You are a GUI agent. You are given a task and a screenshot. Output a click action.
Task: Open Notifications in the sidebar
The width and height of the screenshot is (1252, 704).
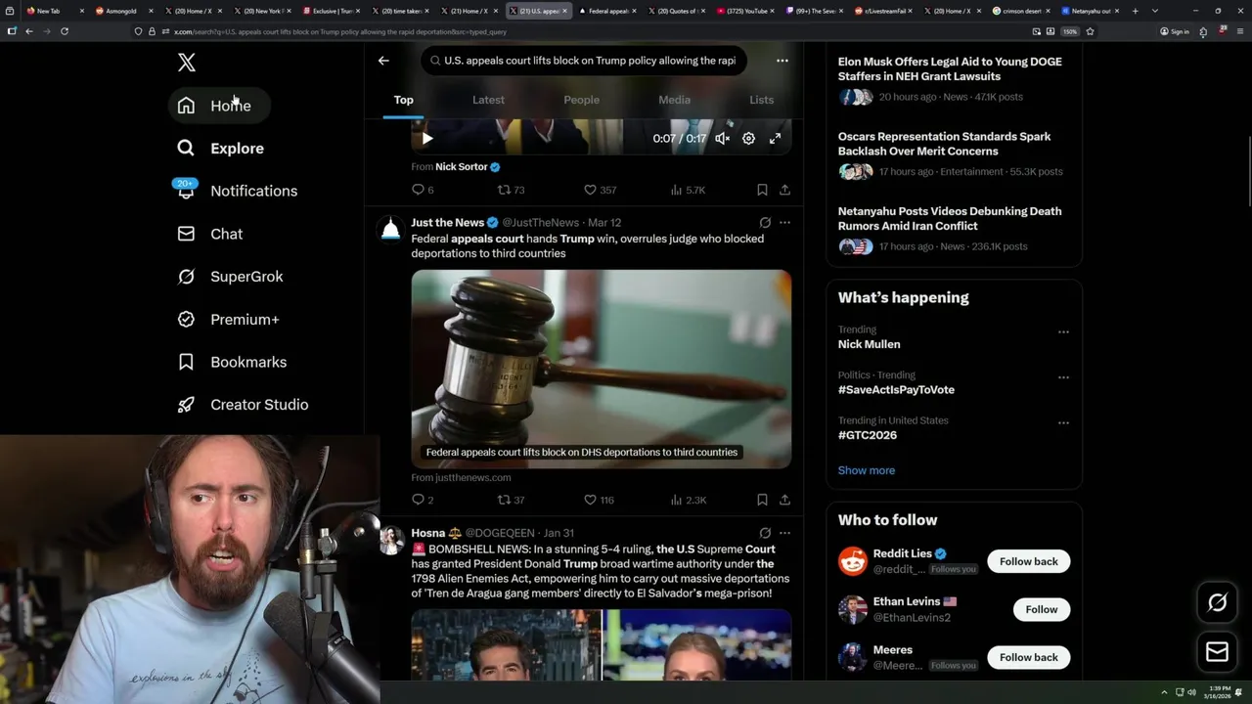pos(238,191)
